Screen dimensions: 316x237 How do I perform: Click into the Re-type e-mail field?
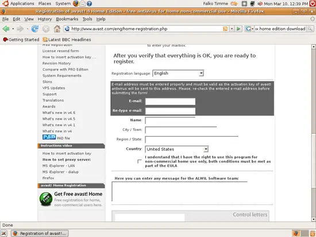coord(170,111)
